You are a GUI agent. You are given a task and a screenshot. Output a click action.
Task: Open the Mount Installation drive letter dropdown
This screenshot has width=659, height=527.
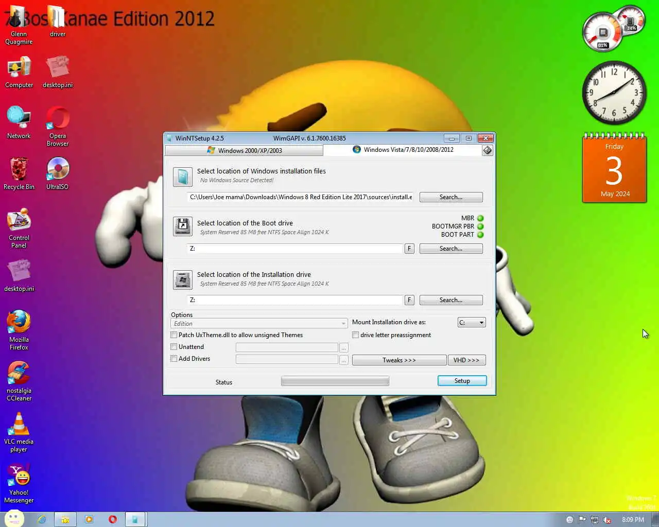[x=472, y=323]
